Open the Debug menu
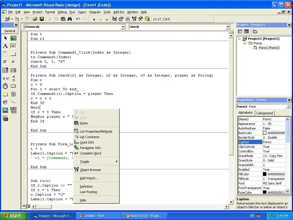 pos(62,12)
